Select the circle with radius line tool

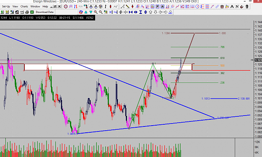point(197,7)
